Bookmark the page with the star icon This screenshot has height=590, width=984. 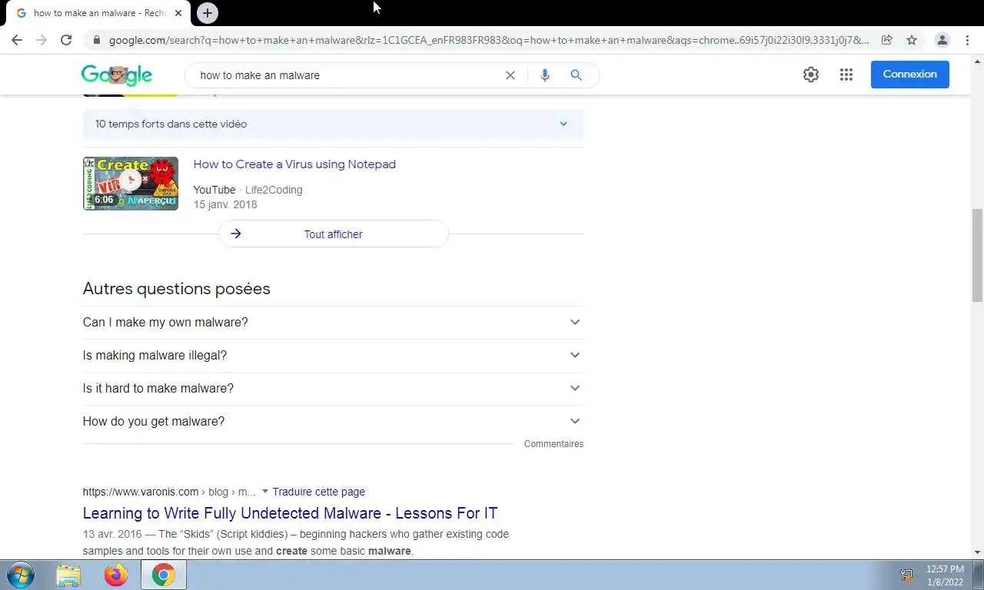[x=912, y=40]
